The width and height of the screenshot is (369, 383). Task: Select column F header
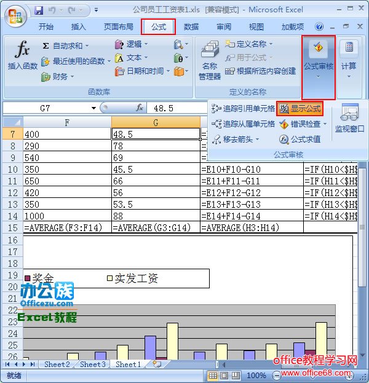pyautogui.click(x=67, y=122)
